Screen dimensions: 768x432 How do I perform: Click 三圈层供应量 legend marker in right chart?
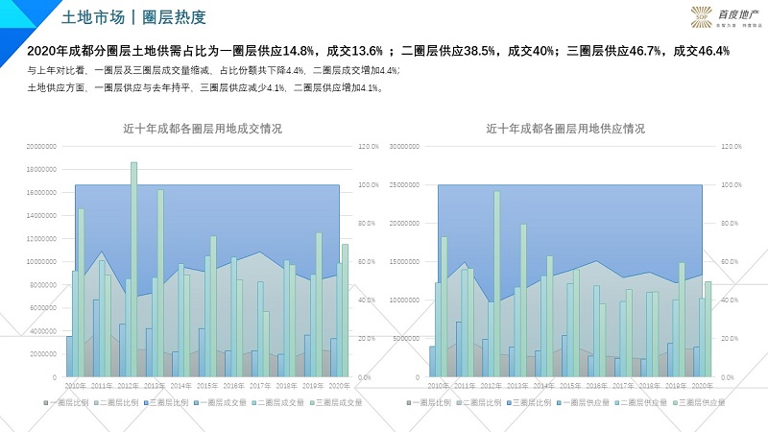point(672,402)
